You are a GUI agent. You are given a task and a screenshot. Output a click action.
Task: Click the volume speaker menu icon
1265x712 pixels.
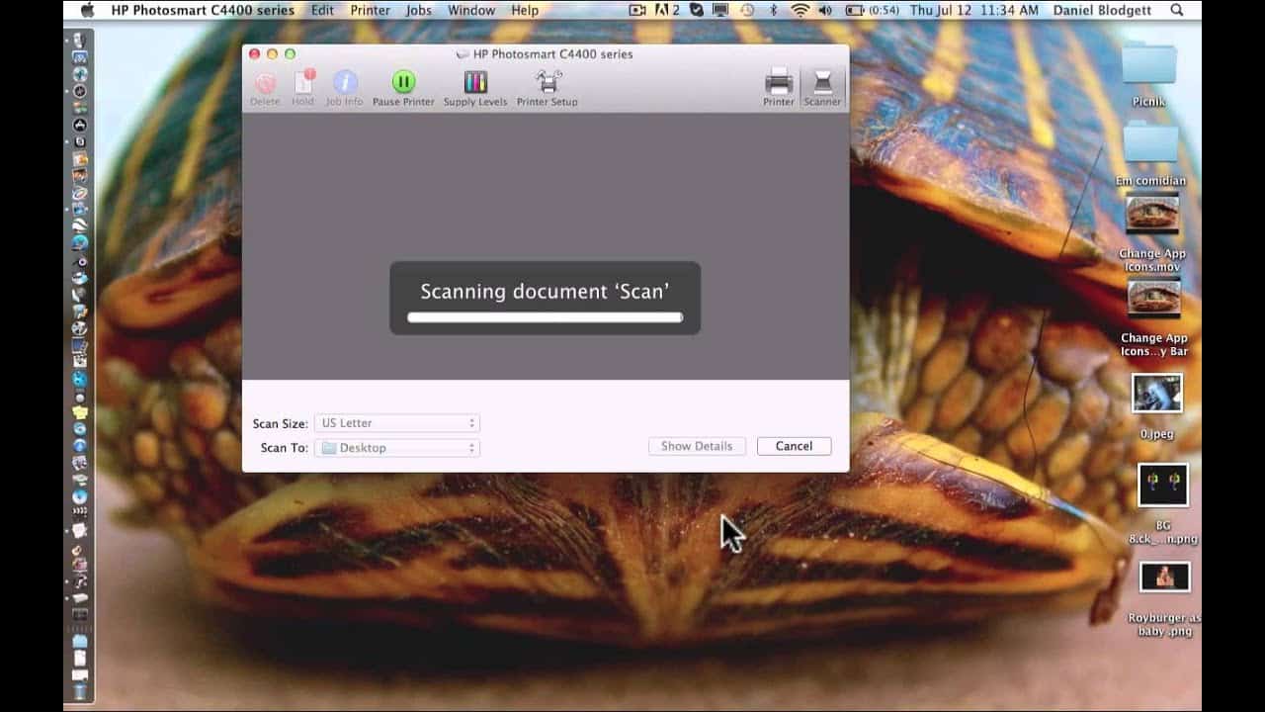click(826, 10)
